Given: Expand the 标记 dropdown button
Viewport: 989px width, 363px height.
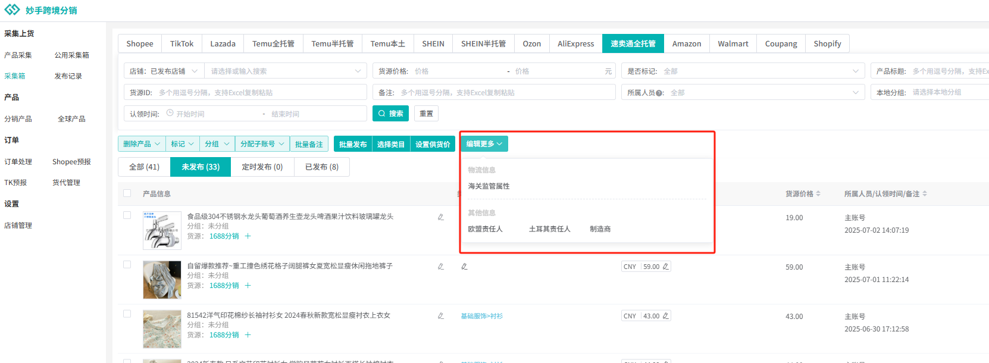Looking at the screenshot, I should (x=183, y=144).
